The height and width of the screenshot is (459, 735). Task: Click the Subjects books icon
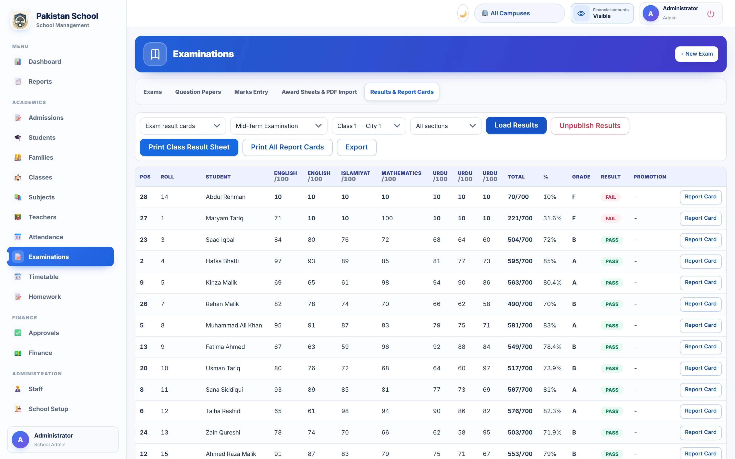tap(18, 197)
